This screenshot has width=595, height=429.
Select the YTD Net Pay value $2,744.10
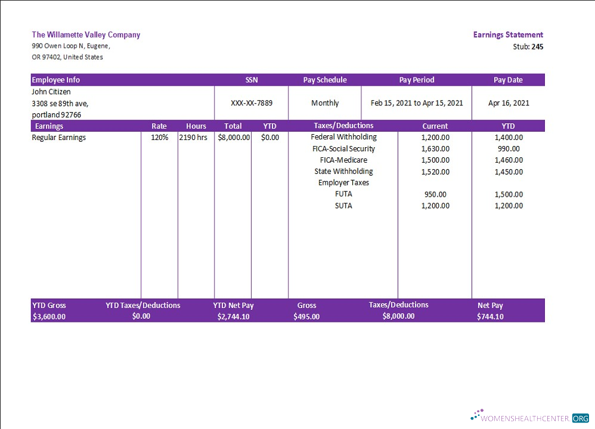pyautogui.click(x=233, y=317)
